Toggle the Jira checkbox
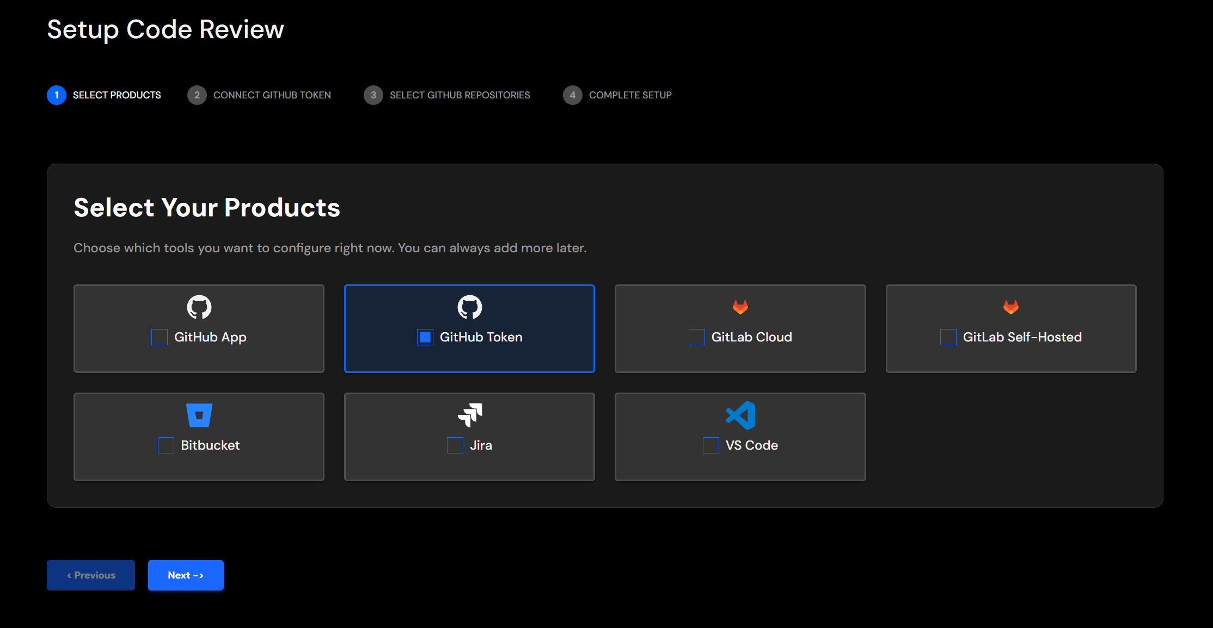The width and height of the screenshot is (1213, 628). point(455,445)
